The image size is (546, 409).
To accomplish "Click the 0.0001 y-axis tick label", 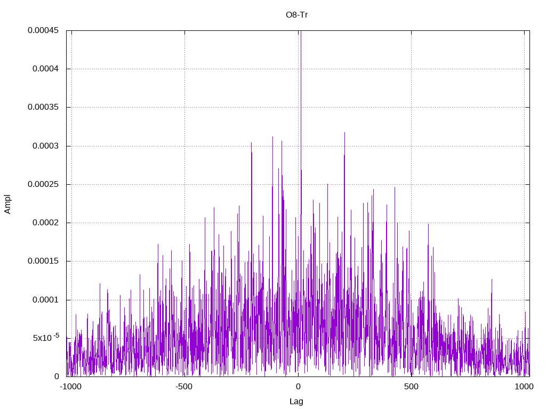I will 46,299.
